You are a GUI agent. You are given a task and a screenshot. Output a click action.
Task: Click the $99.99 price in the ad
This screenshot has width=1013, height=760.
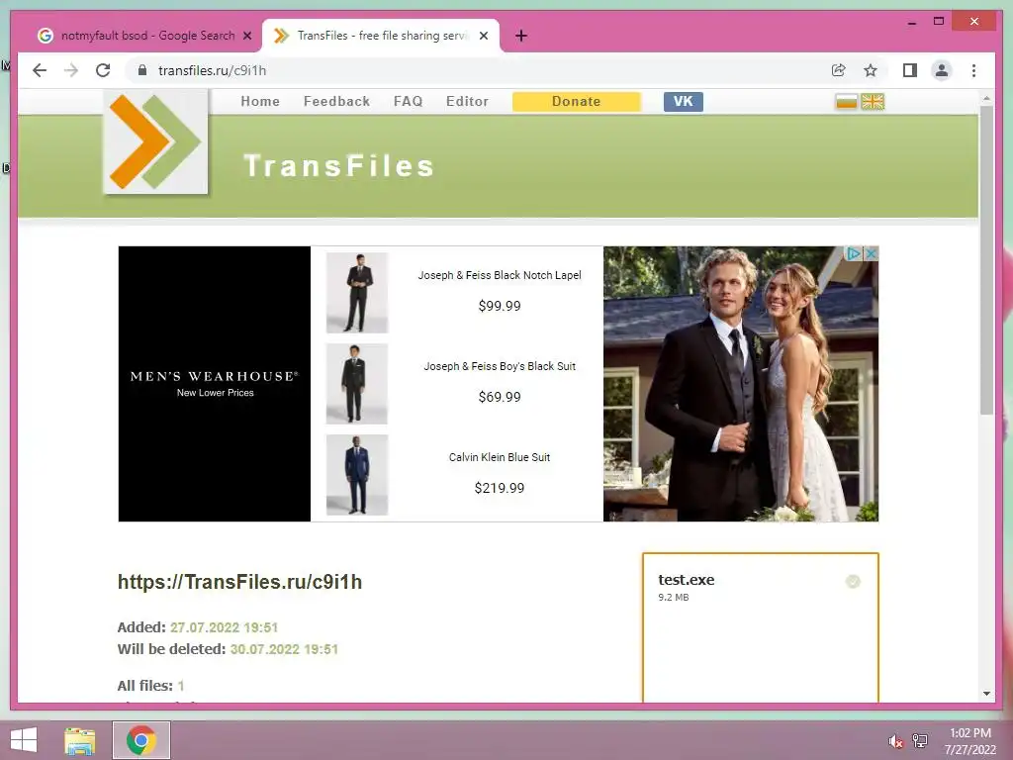500,306
